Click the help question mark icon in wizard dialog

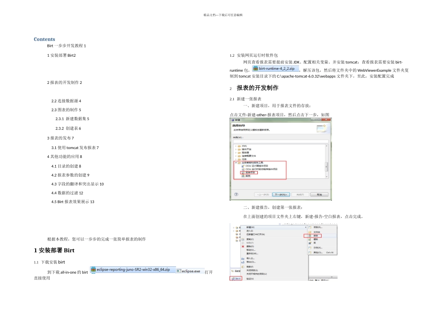(x=236, y=194)
